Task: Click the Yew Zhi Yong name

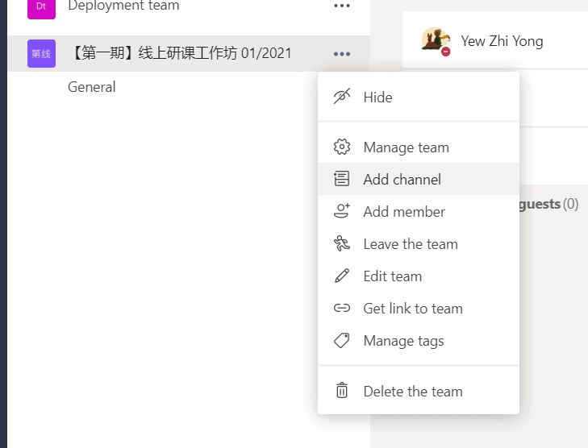Action: (x=502, y=40)
